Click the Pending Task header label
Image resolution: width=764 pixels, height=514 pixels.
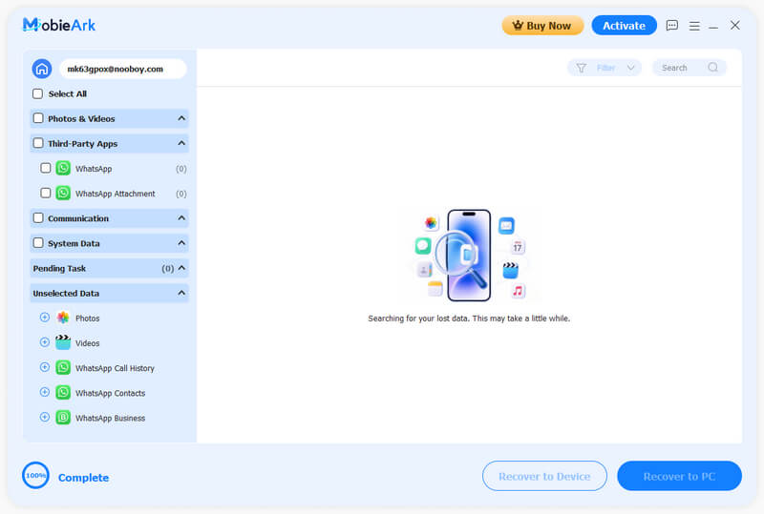59,268
